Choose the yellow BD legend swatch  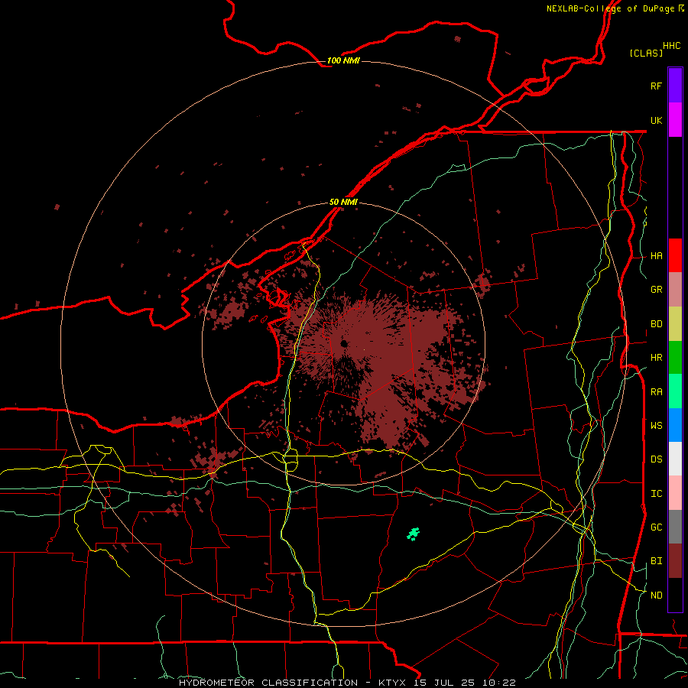[x=675, y=324]
